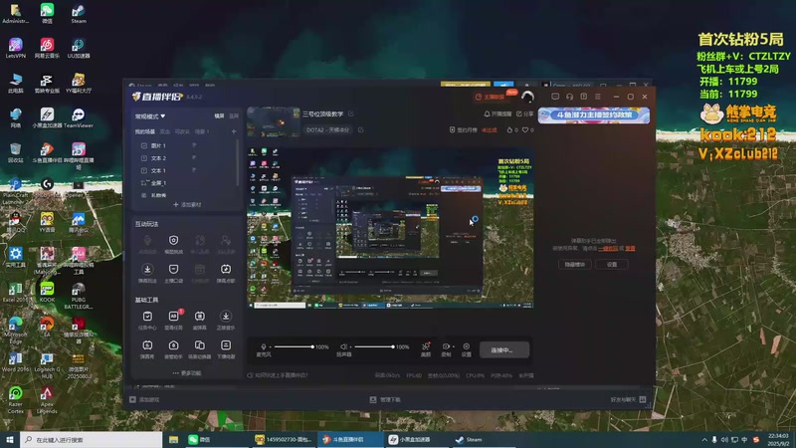Click the heart likes counter icon
This screenshot has height=448, width=796.
(525, 130)
